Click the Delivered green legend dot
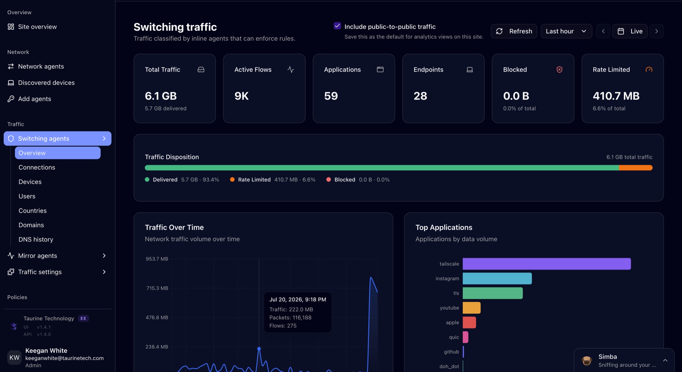This screenshot has width=682, height=372. (147, 180)
